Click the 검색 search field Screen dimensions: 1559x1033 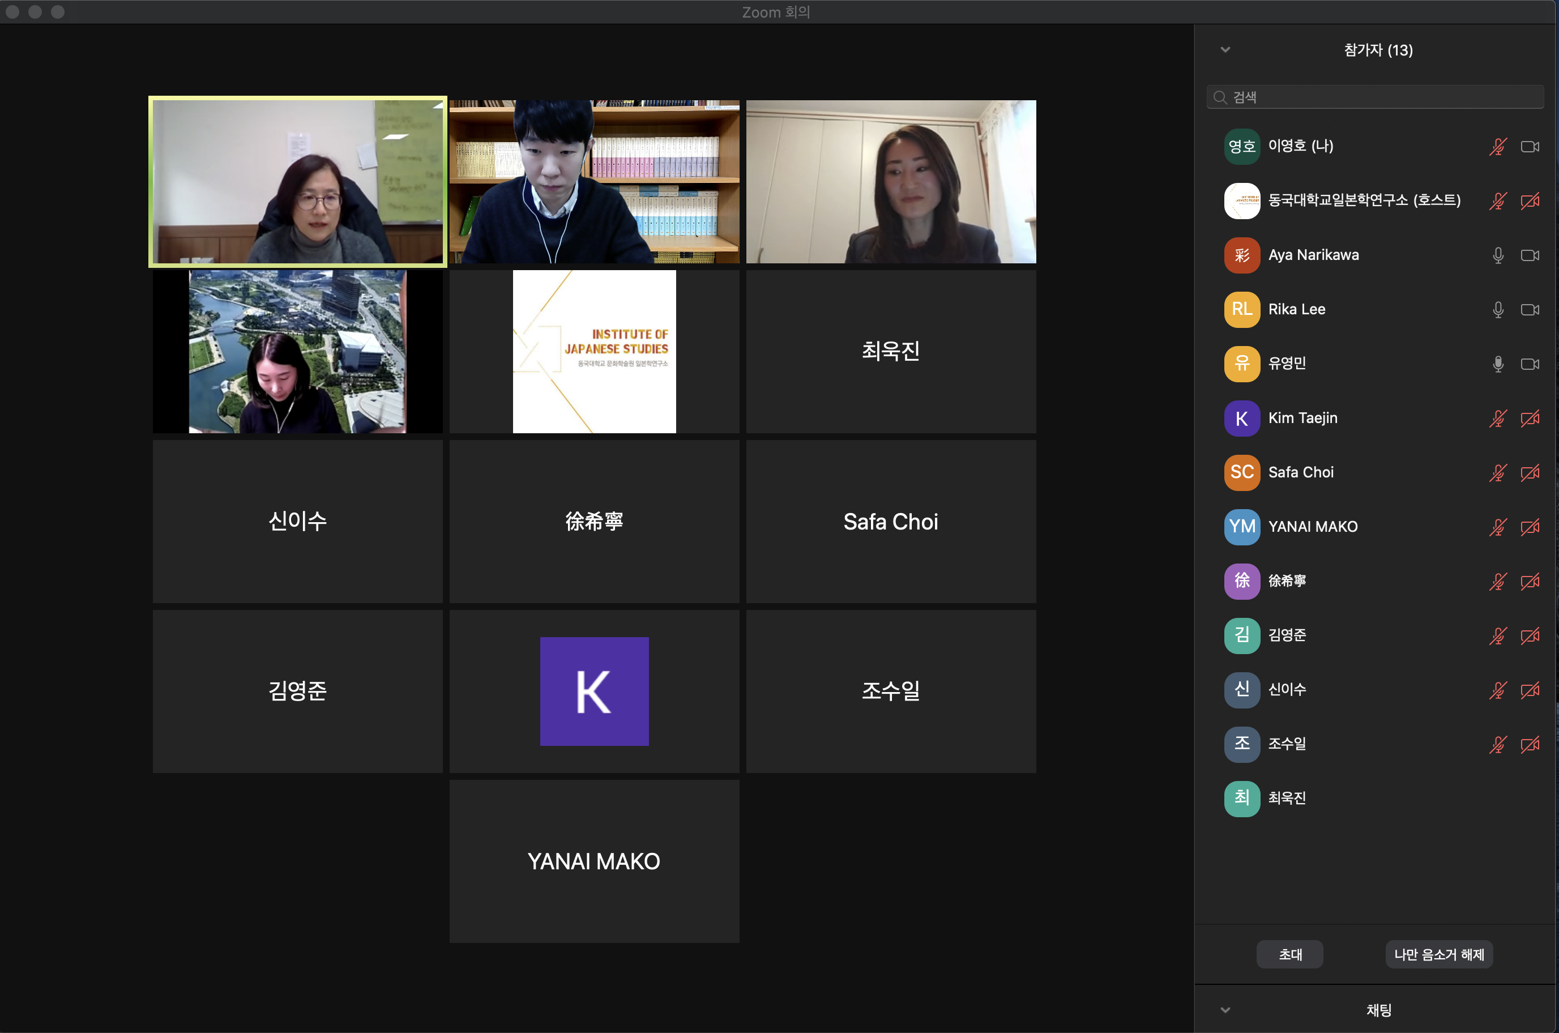1374,97
